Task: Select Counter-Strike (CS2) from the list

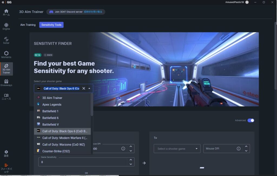Action: click(56, 151)
